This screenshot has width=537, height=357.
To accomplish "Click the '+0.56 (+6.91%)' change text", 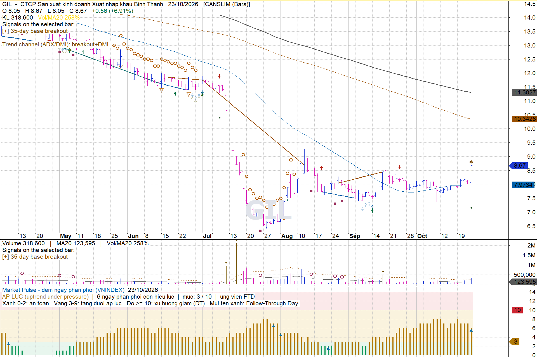I will coord(112,11).
